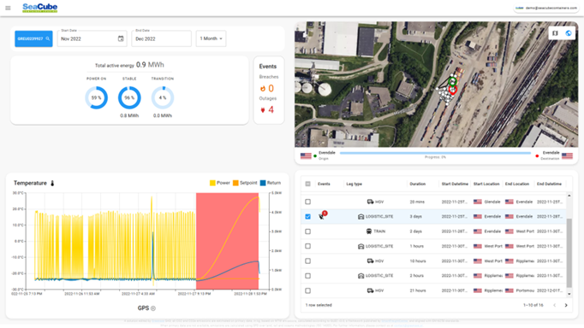Click the red circle marker on the map
Image resolution: width=584 pixels, height=328 pixels.
click(x=452, y=90)
